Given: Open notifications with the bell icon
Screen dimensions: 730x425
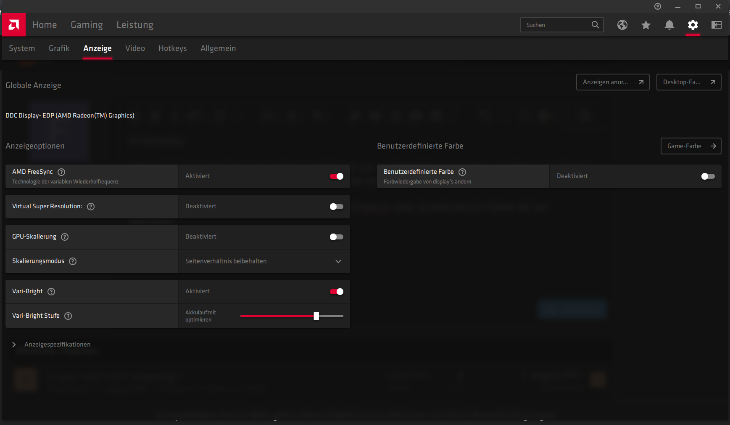Looking at the screenshot, I should (x=669, y=25).
